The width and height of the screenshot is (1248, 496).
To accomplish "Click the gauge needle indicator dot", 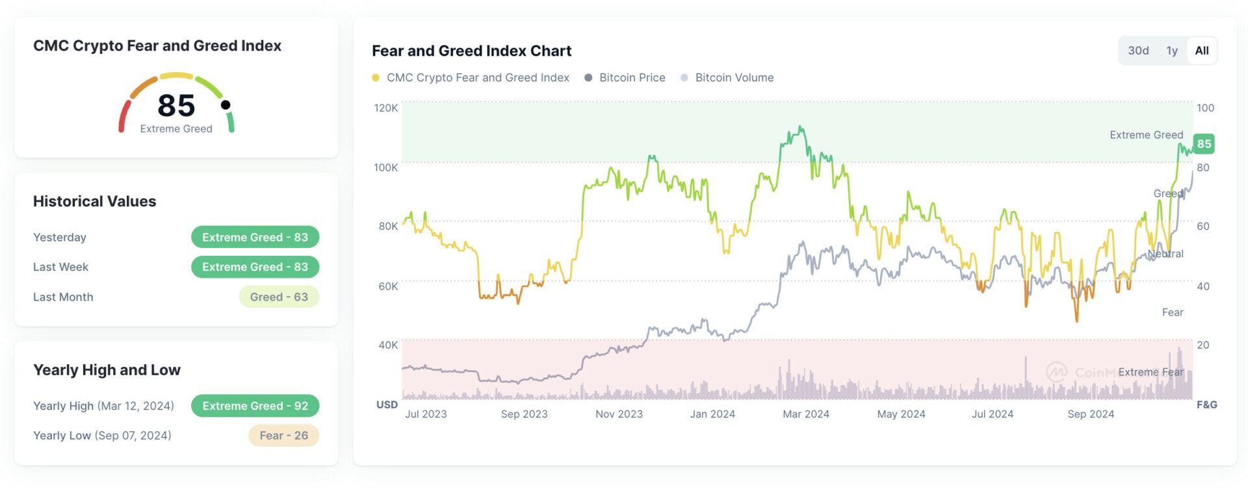I will (227, 104).
